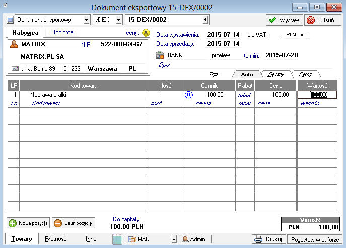Switch to the Odbiorca tab
This screenshot has width=346, height=248.
(x=62, y=32)
